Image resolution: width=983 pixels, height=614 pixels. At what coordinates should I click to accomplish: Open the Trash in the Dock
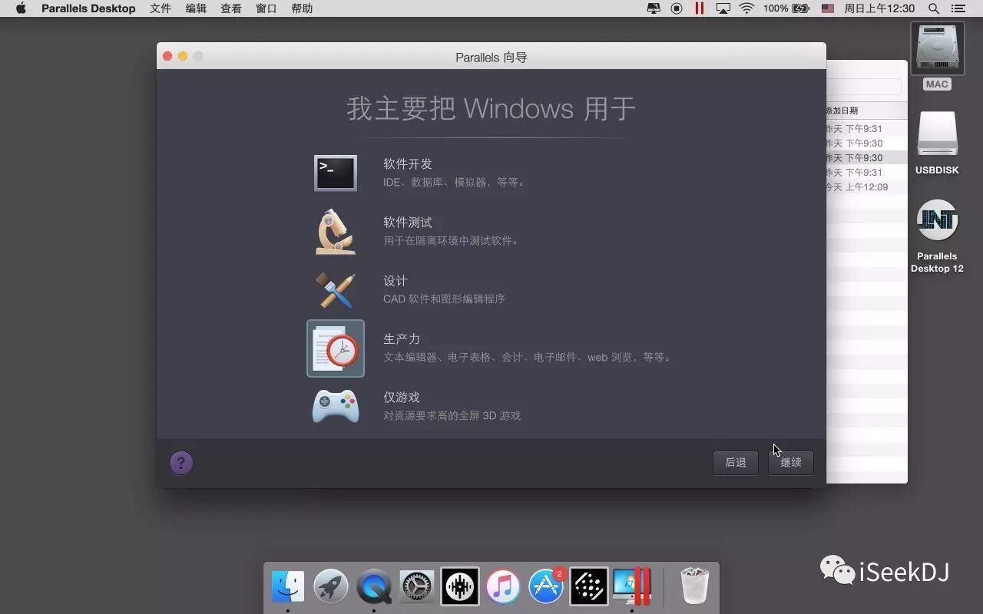[x=695, y=587]
